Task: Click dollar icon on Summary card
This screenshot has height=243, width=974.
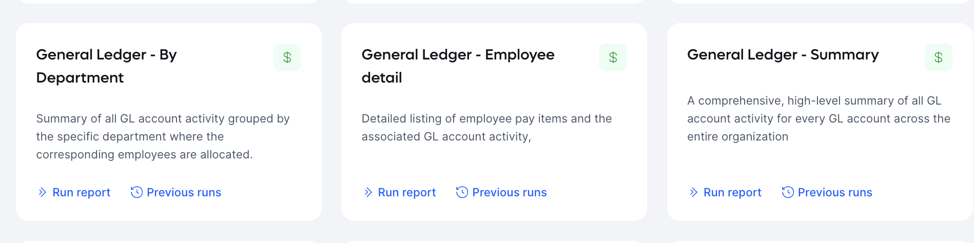Action: coord(939,57)
